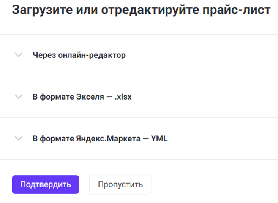The image size is (278, 203).
Task: Click the word "Через" in the first option
Action: click(44, 55)
